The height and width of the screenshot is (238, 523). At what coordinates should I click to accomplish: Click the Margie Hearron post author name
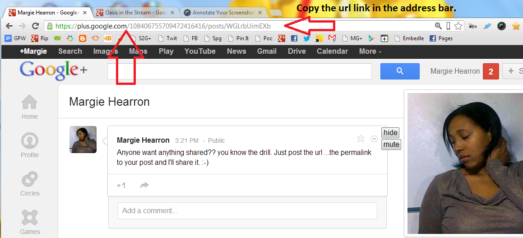pos(143,140)
